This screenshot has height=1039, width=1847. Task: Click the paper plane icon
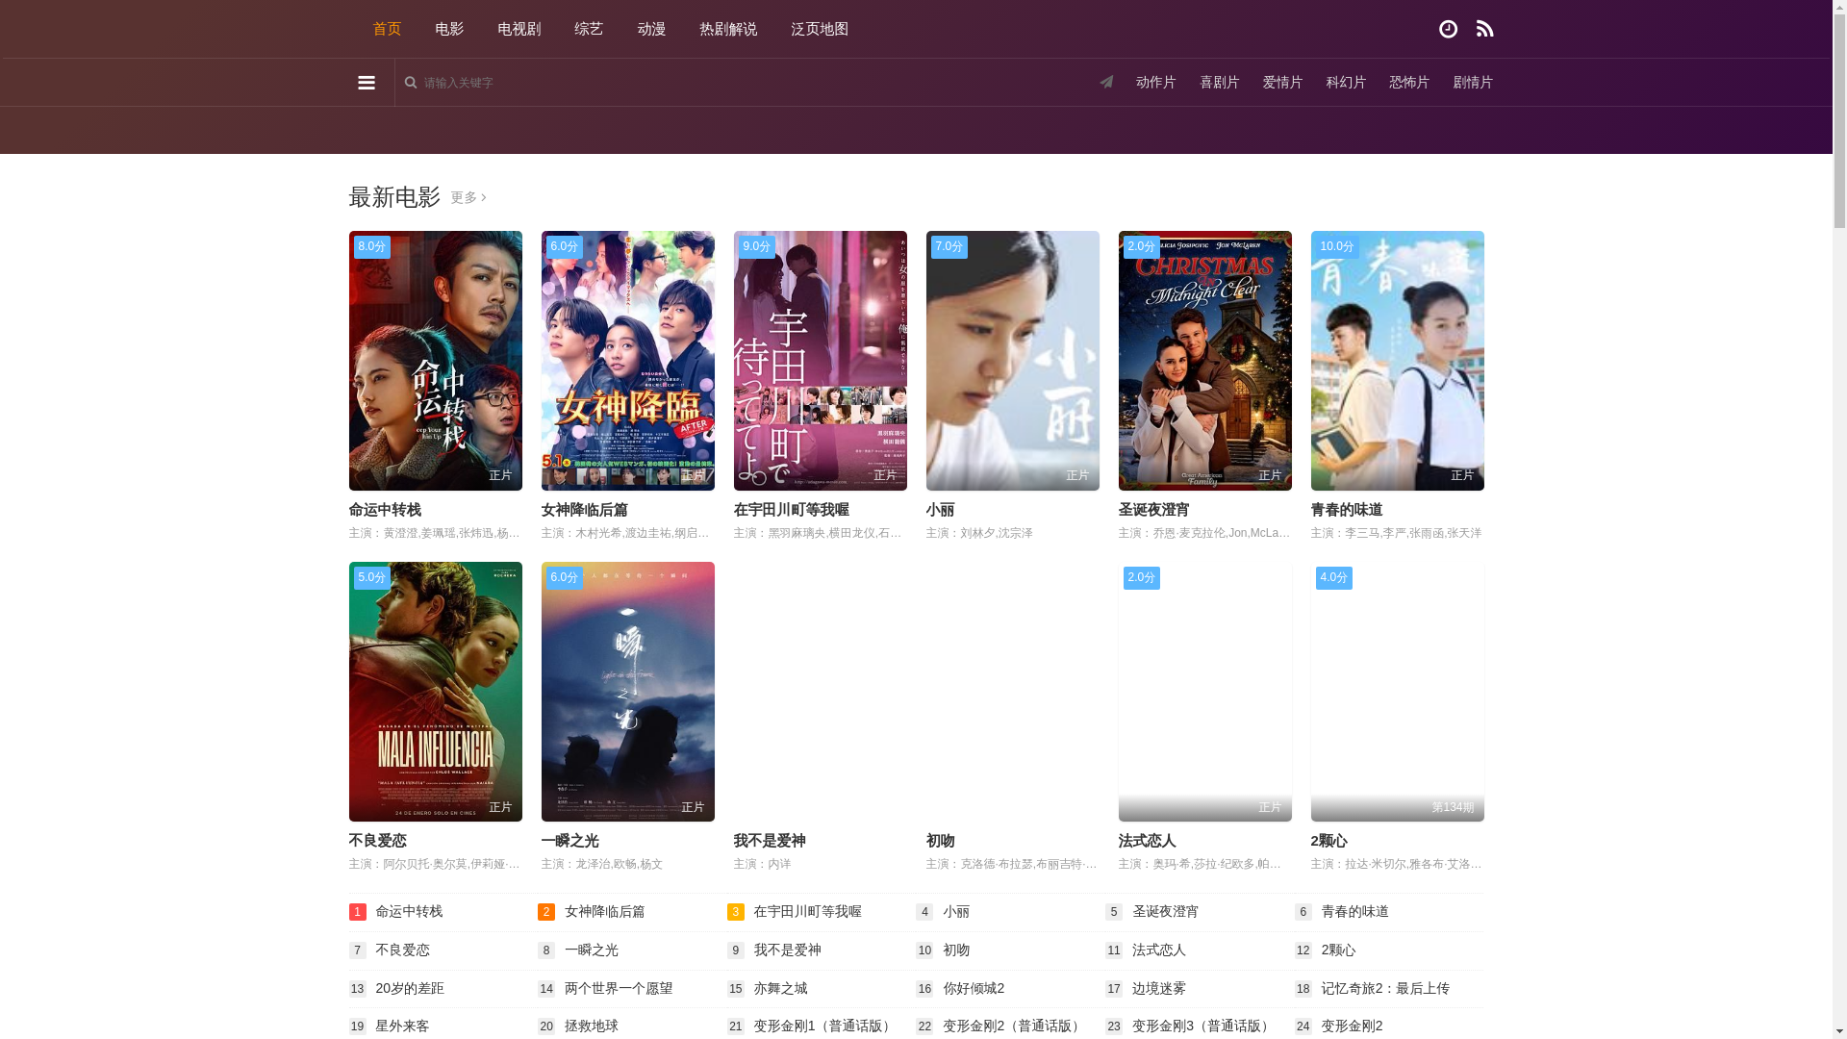(1106, 82)
